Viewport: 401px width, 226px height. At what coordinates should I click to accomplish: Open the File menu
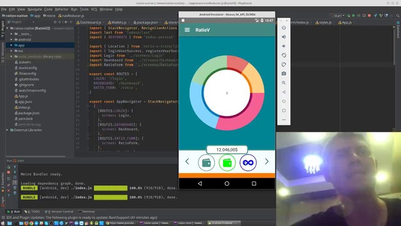pos(4,9)
